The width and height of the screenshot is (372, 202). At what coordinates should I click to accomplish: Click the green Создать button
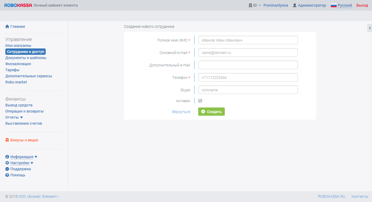(x=212, y=112)
